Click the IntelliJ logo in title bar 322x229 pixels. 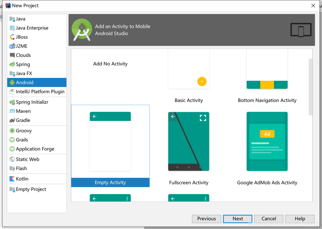tap(8, 6)
